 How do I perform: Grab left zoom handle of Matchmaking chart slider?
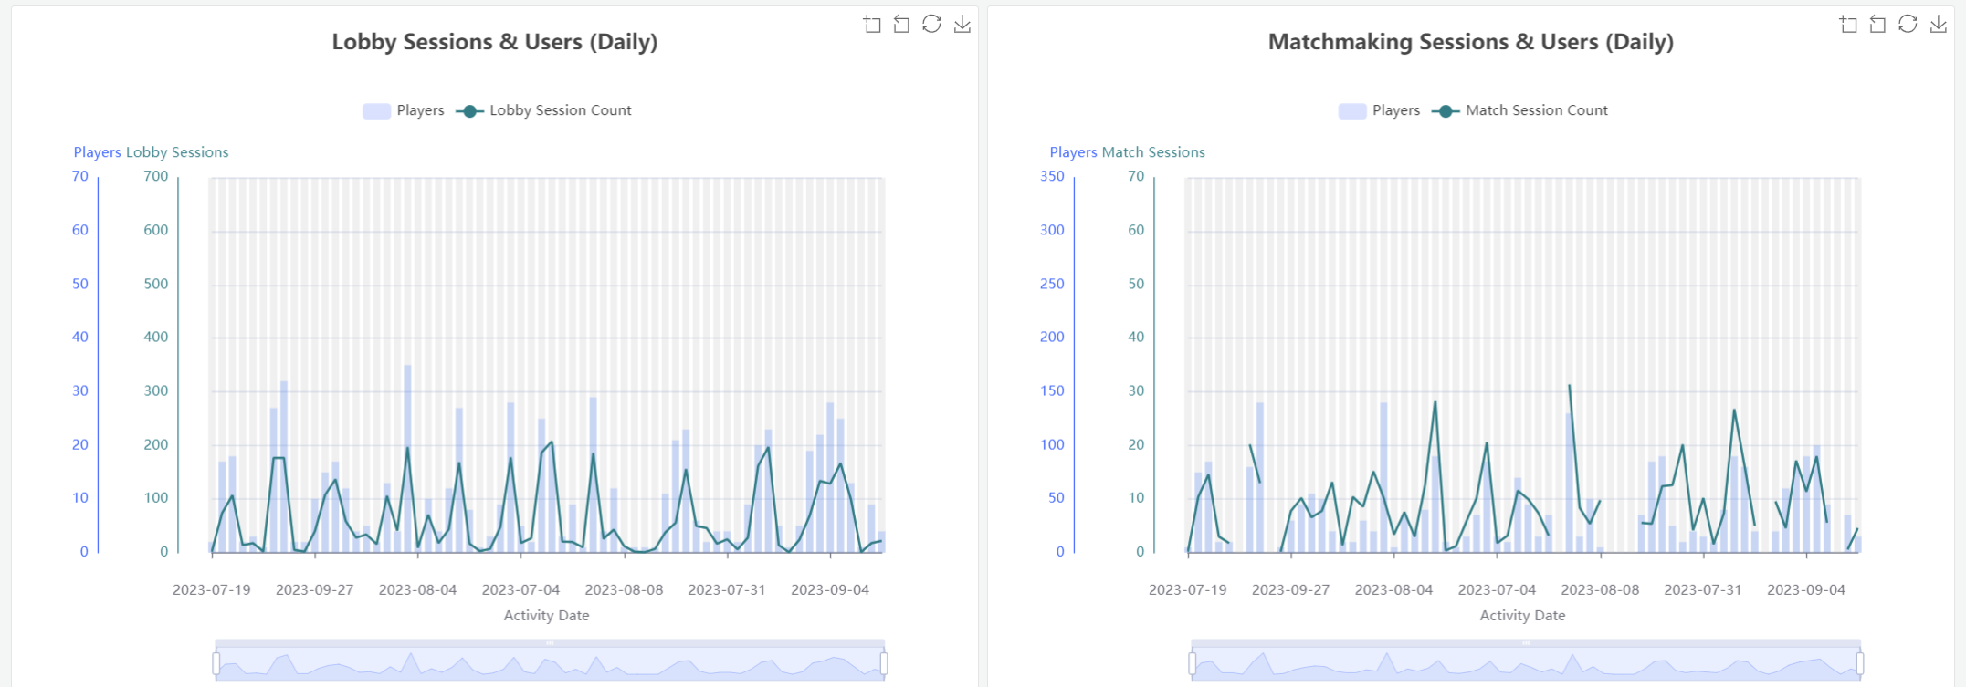coord(1193,662)
